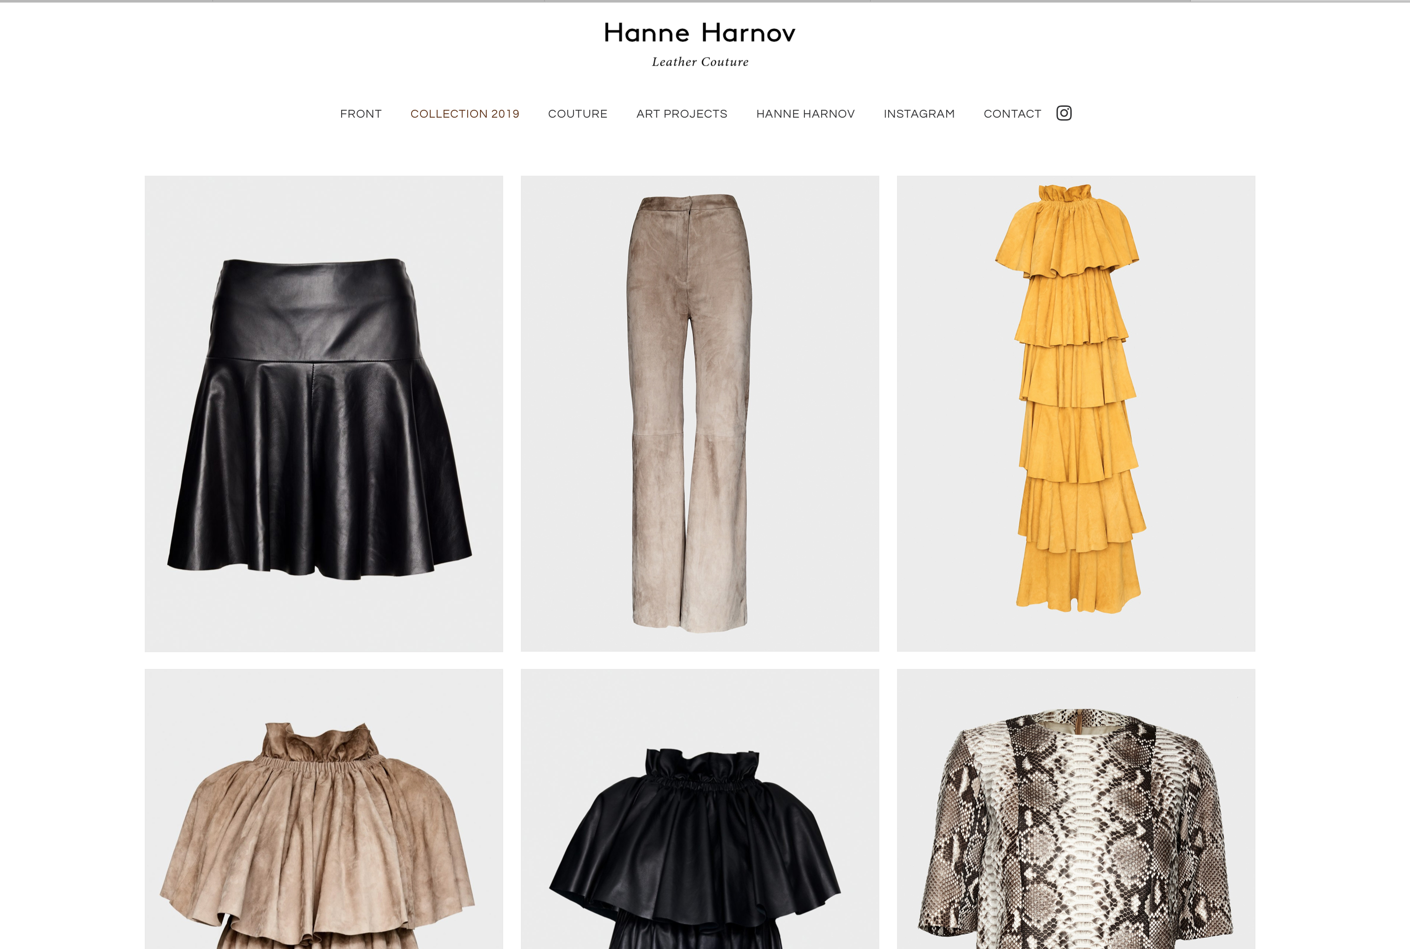
Task: Open HANNE HARNOV in the navigation menu
Action: [805, 114]
